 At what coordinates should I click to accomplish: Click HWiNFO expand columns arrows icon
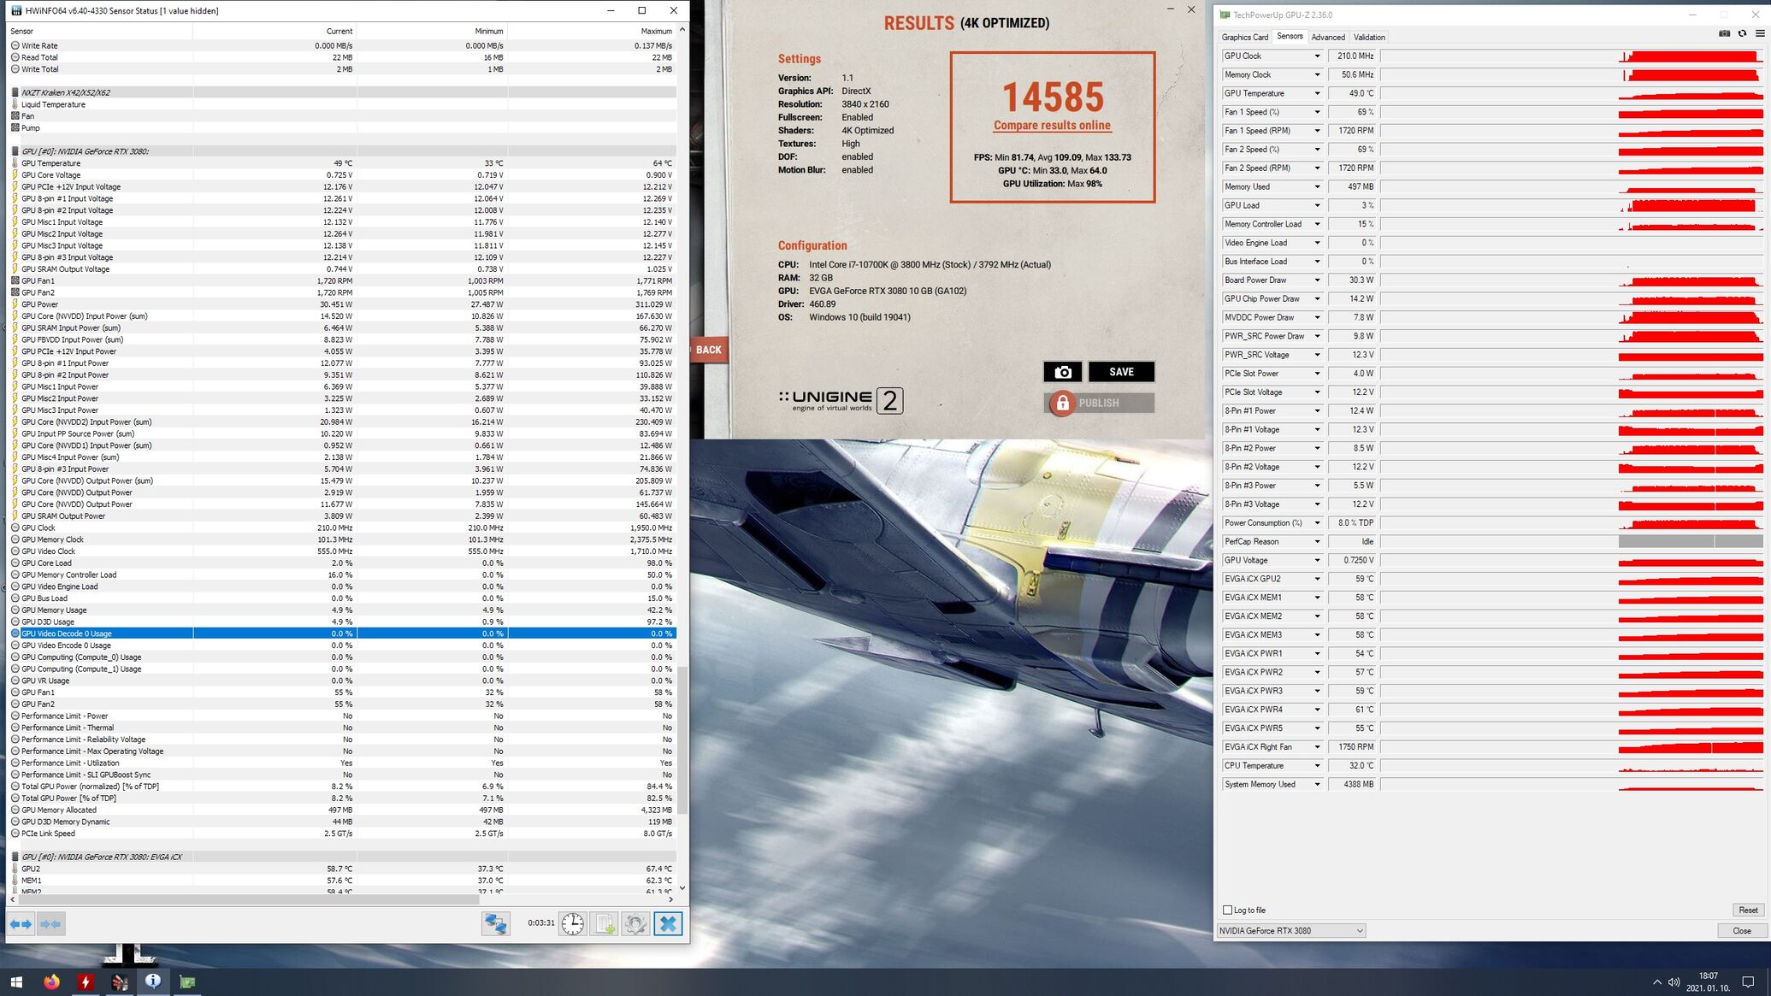click(21, 923)
